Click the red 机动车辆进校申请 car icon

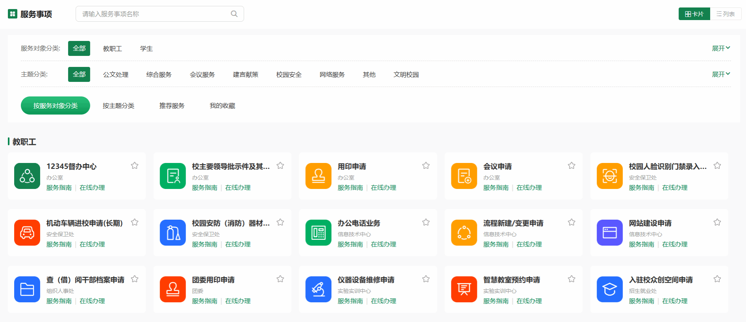27,233
